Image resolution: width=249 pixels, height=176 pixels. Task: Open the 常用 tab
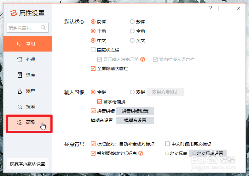click(x=28, y=44)
